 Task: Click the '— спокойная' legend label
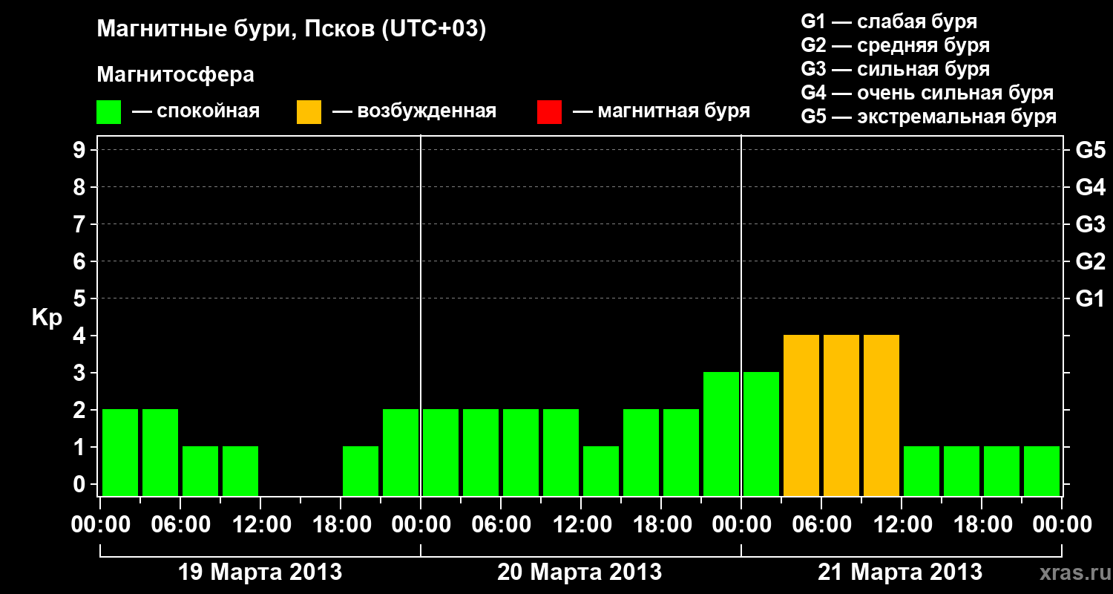[196, 112]
